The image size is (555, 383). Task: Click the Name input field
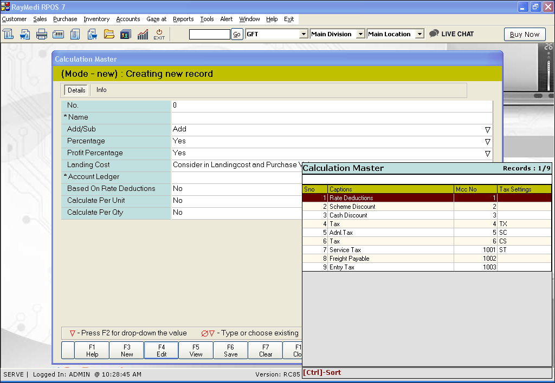pos(332,117)
